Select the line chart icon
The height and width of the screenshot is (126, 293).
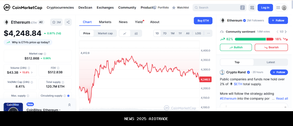tap(125, 33)
